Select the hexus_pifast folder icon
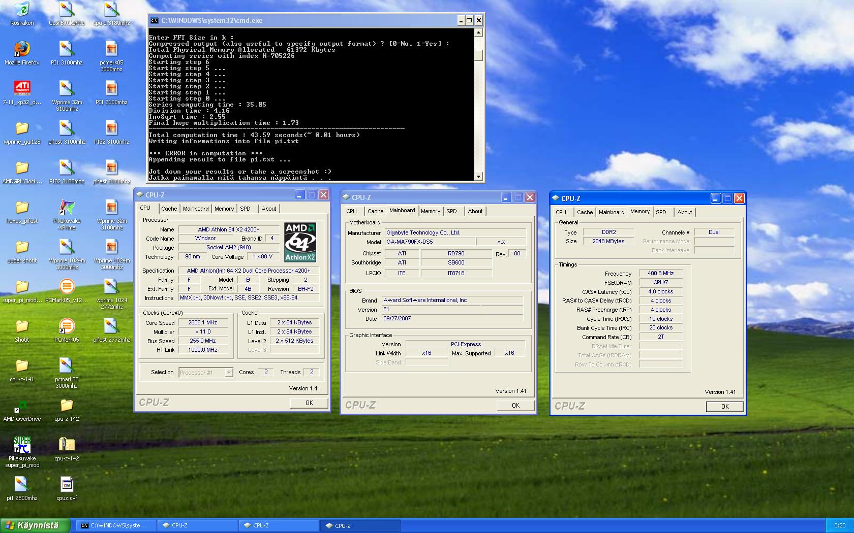854x533 pixels. 22,207
